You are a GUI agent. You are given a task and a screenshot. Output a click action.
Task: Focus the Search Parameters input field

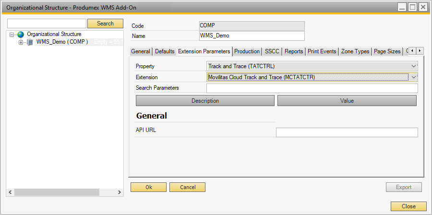312,88
